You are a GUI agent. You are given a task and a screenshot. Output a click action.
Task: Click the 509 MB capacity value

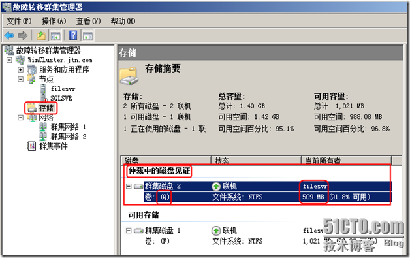point(313,197)
